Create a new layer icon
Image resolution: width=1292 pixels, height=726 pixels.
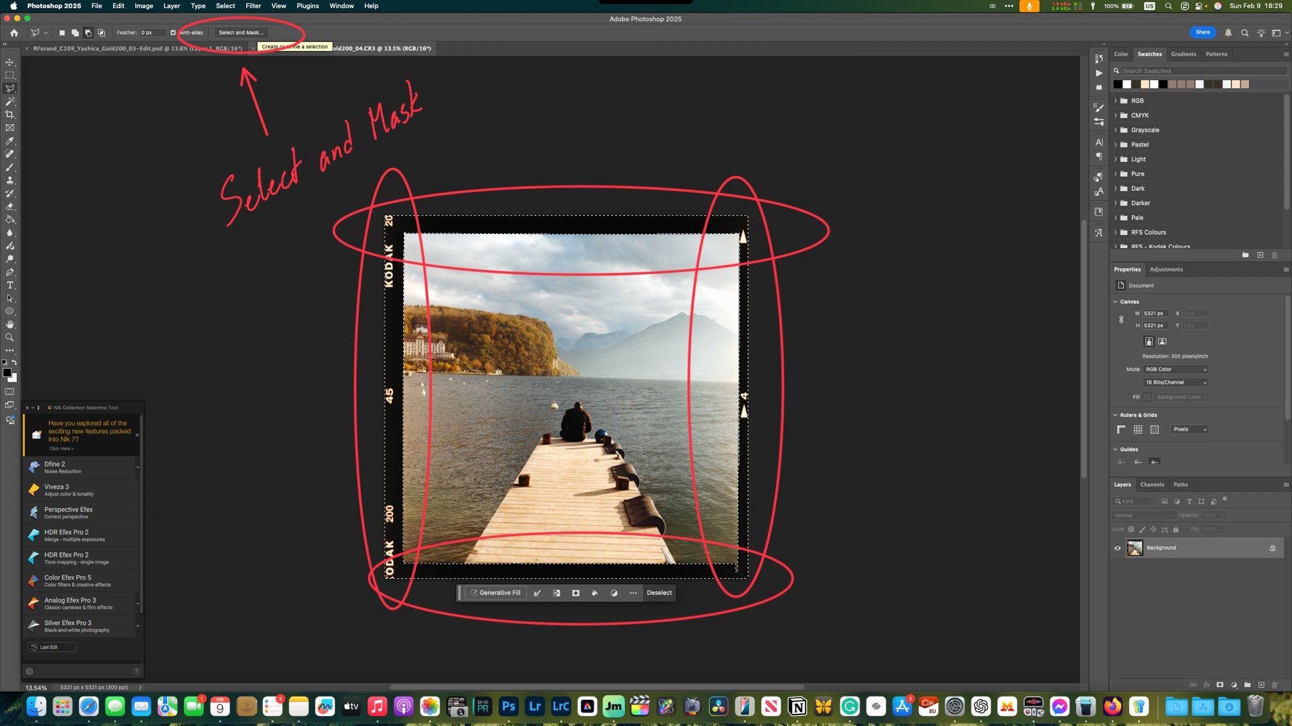[x=1262, y=685]
